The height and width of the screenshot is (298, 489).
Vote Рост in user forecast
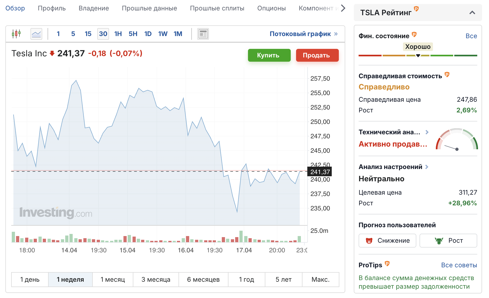pyautogui.click(x=448, y=241)
